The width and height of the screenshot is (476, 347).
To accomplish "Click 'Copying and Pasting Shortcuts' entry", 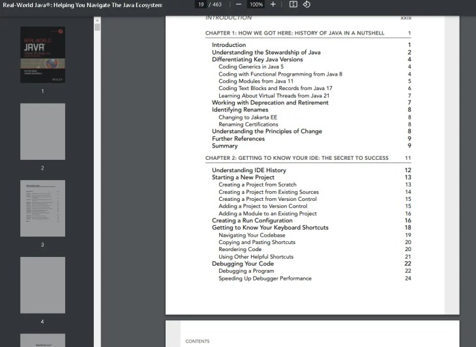I will click(257, 242).
